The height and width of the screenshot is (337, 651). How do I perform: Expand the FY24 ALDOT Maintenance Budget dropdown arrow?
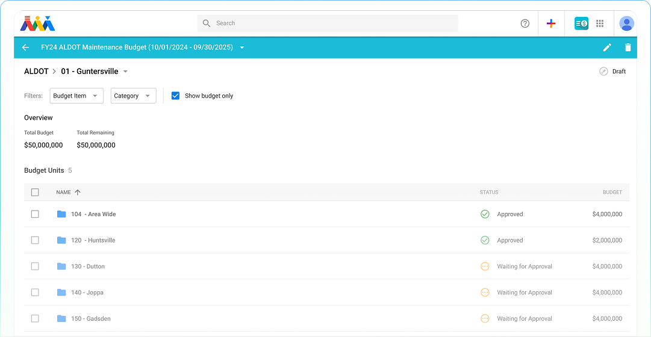click(x=242, y=48)
